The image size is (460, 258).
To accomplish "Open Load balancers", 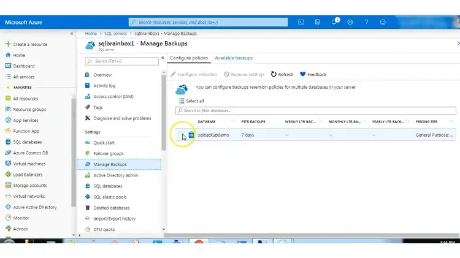I will 24,175.
